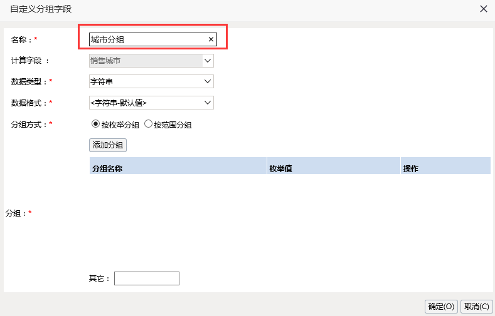Screen dimensions: 495x316
Task: Click the 按范围分组 label text
Action: point(173,125)
